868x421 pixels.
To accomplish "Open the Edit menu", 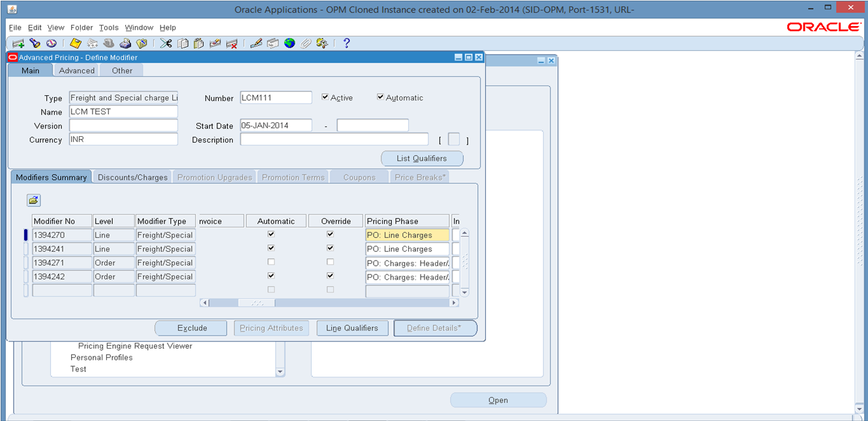I will (35, 27).
